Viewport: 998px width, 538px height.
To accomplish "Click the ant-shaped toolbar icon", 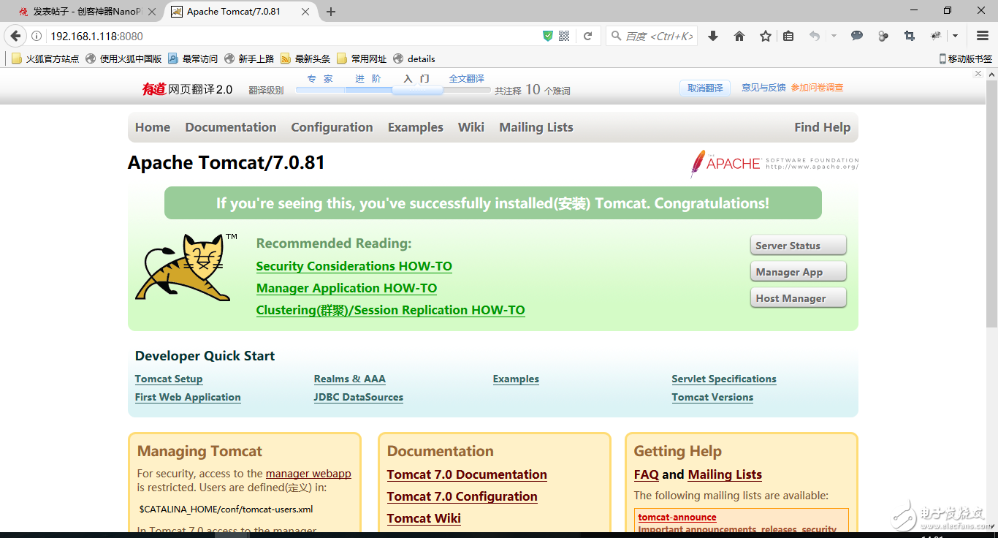I will (936, 36).
